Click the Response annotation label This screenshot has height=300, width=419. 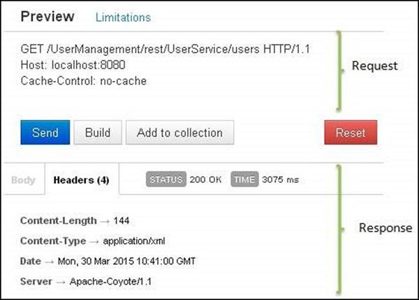385,228
